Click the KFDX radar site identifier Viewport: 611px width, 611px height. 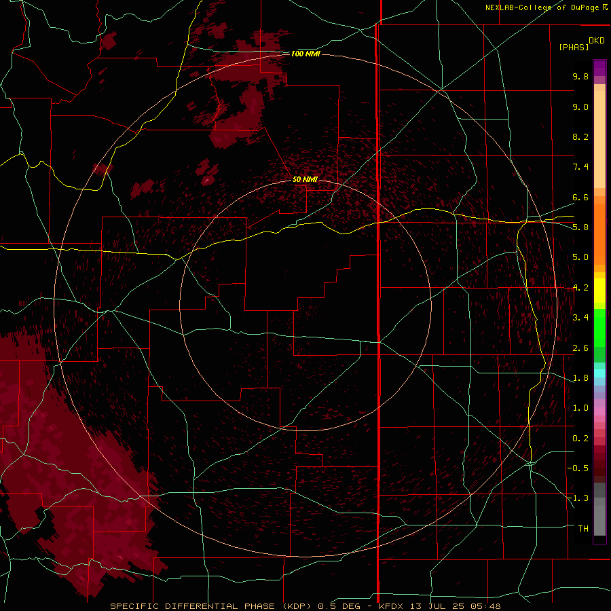pos(392,606)
